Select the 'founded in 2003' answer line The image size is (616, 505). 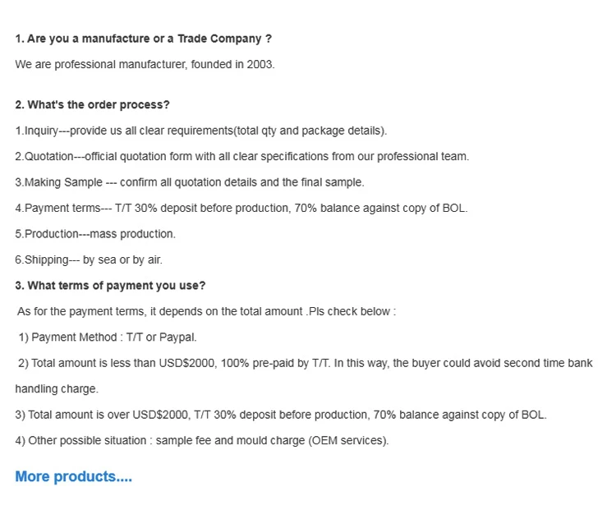[145, 64]
